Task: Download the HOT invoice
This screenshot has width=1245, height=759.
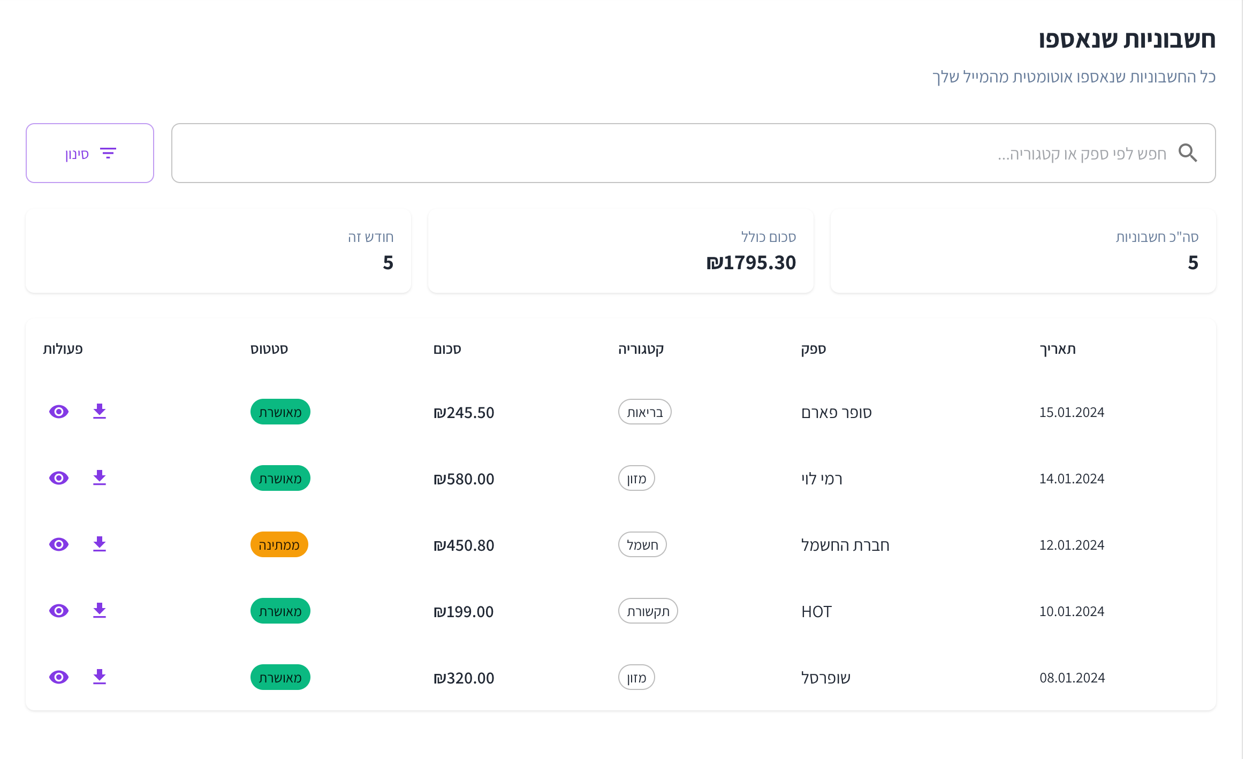Action: click(100, 611)
